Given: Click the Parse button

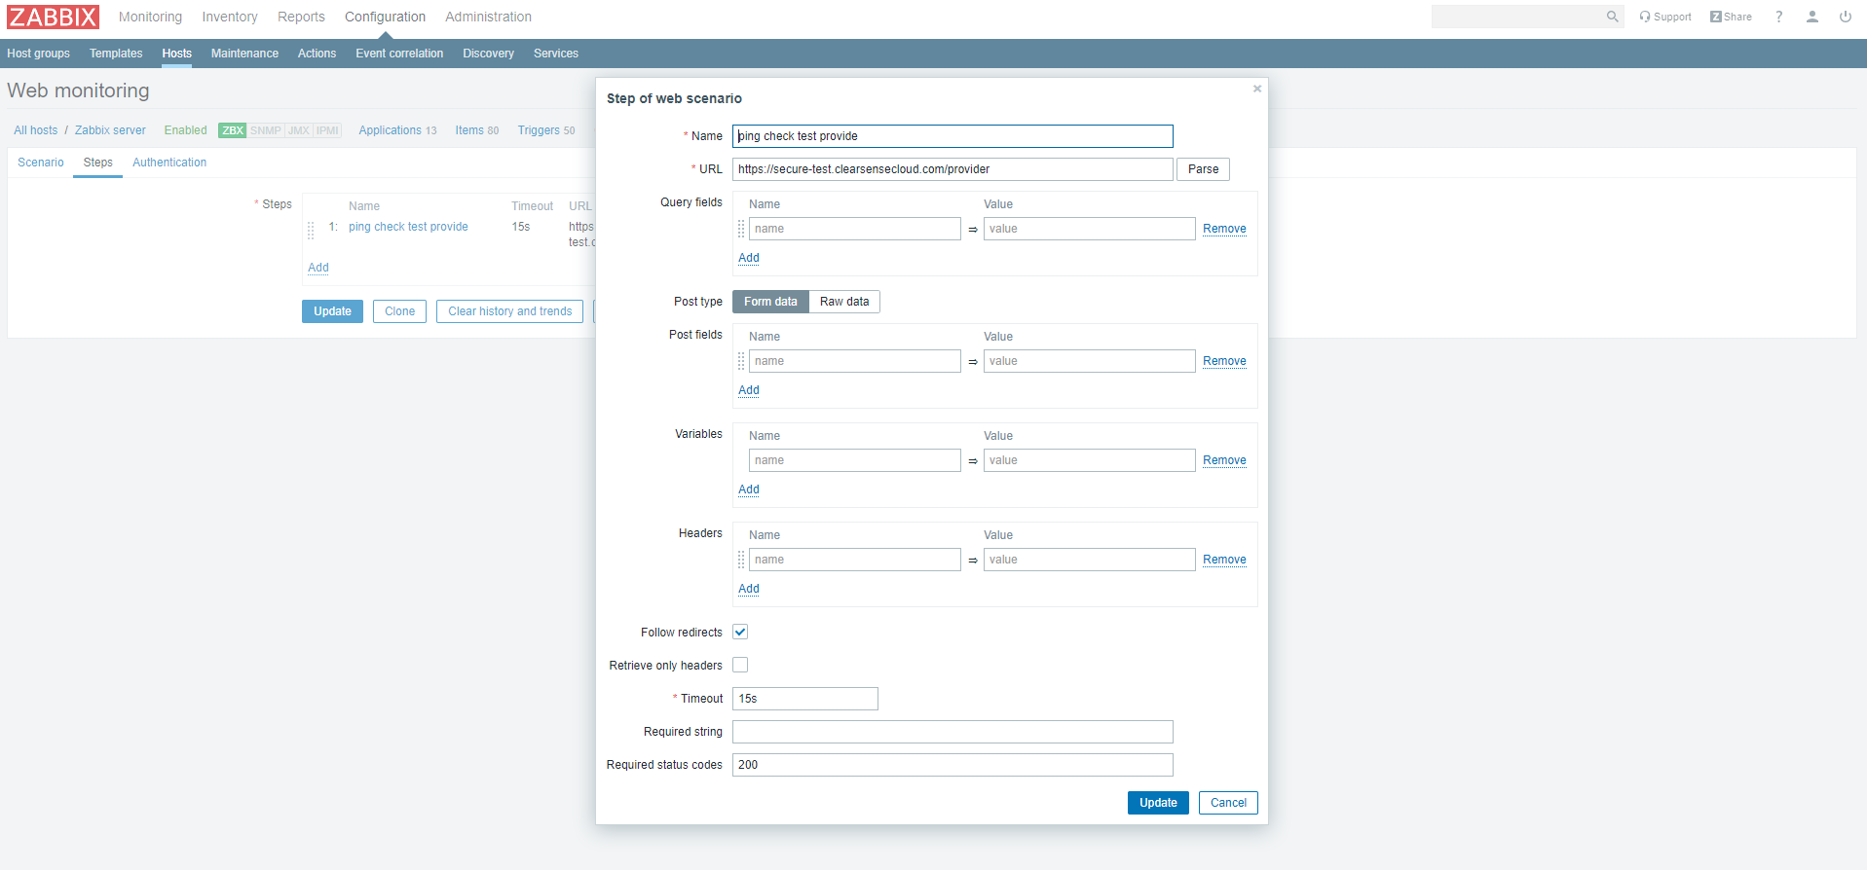Looking at the screenshot, I should [x=1203, y=169].
